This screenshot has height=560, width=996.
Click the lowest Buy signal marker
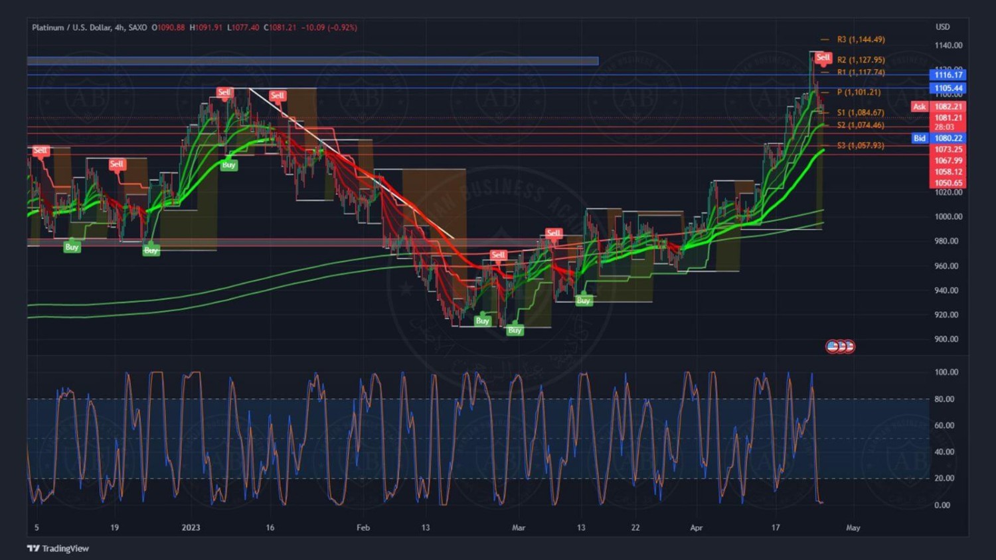pyautogui.click(x=515, y=330)
